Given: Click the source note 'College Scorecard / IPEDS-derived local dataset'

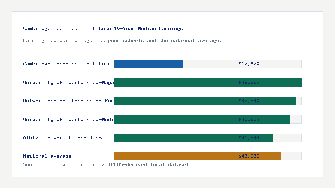Looking at the screenshot, I should pyautogui.click(x=118, y=164).
